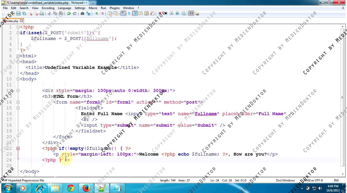Click the system tray volume speaker icon

point(320,188)
